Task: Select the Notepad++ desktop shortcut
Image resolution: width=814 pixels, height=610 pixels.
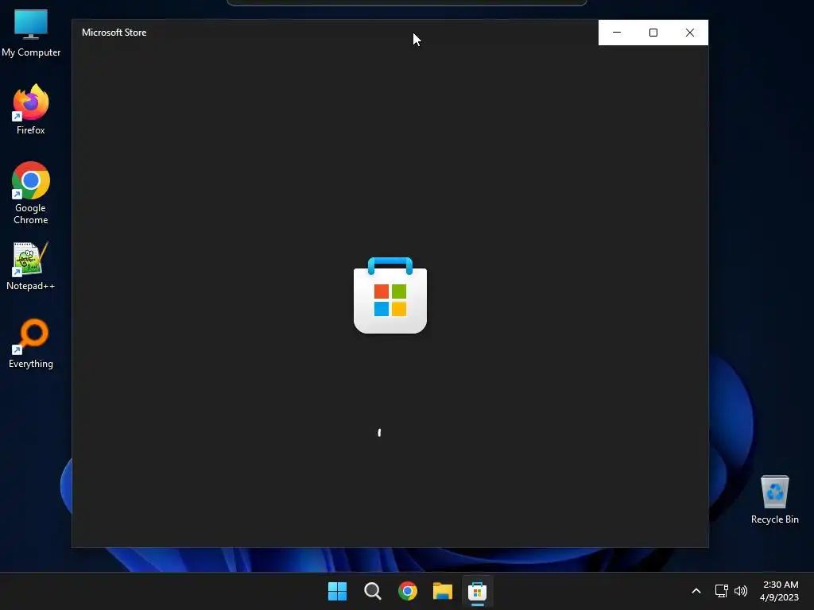Action: tap(31, 266)
